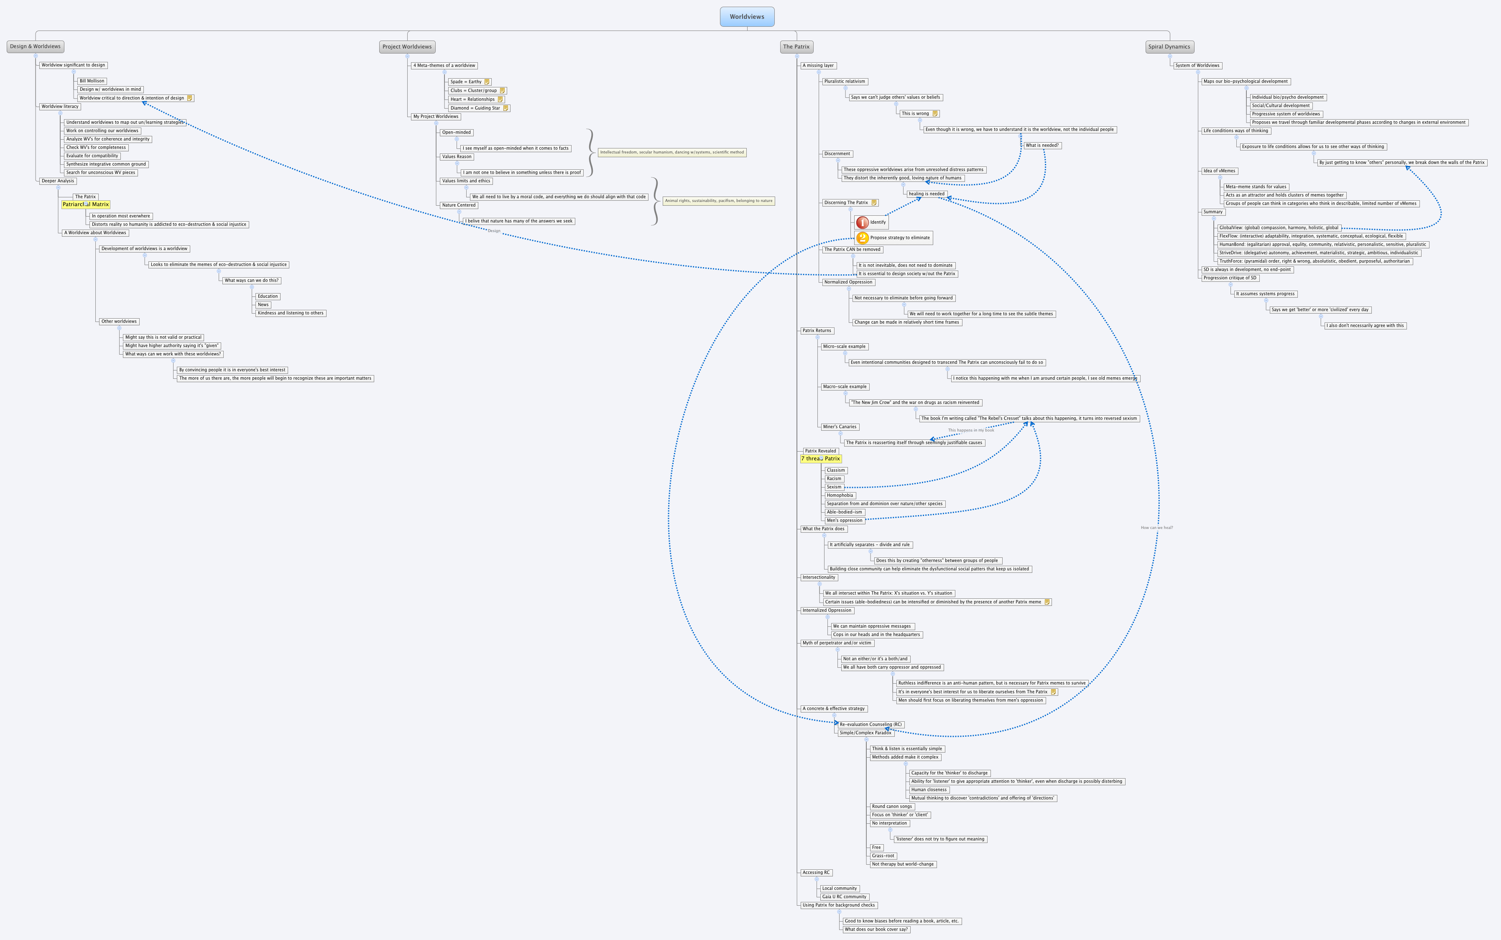Viewport: 1501px width, 940px height.
Task: Select 'The Patrix' main topic
Action: click(x=796, y=47)
